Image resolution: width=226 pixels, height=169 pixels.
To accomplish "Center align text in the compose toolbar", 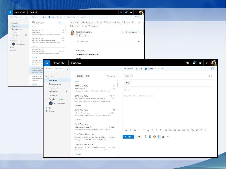I will pos(179,130).
